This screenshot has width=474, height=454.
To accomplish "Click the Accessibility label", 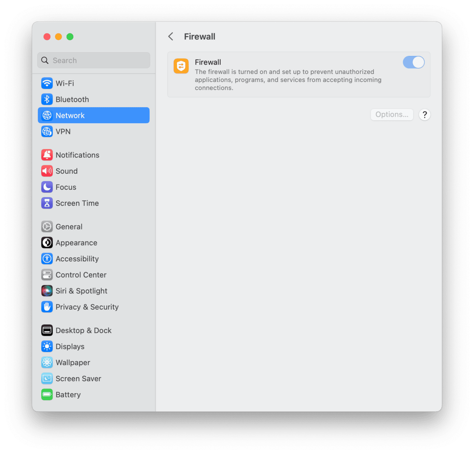I will tap(77, 259).
